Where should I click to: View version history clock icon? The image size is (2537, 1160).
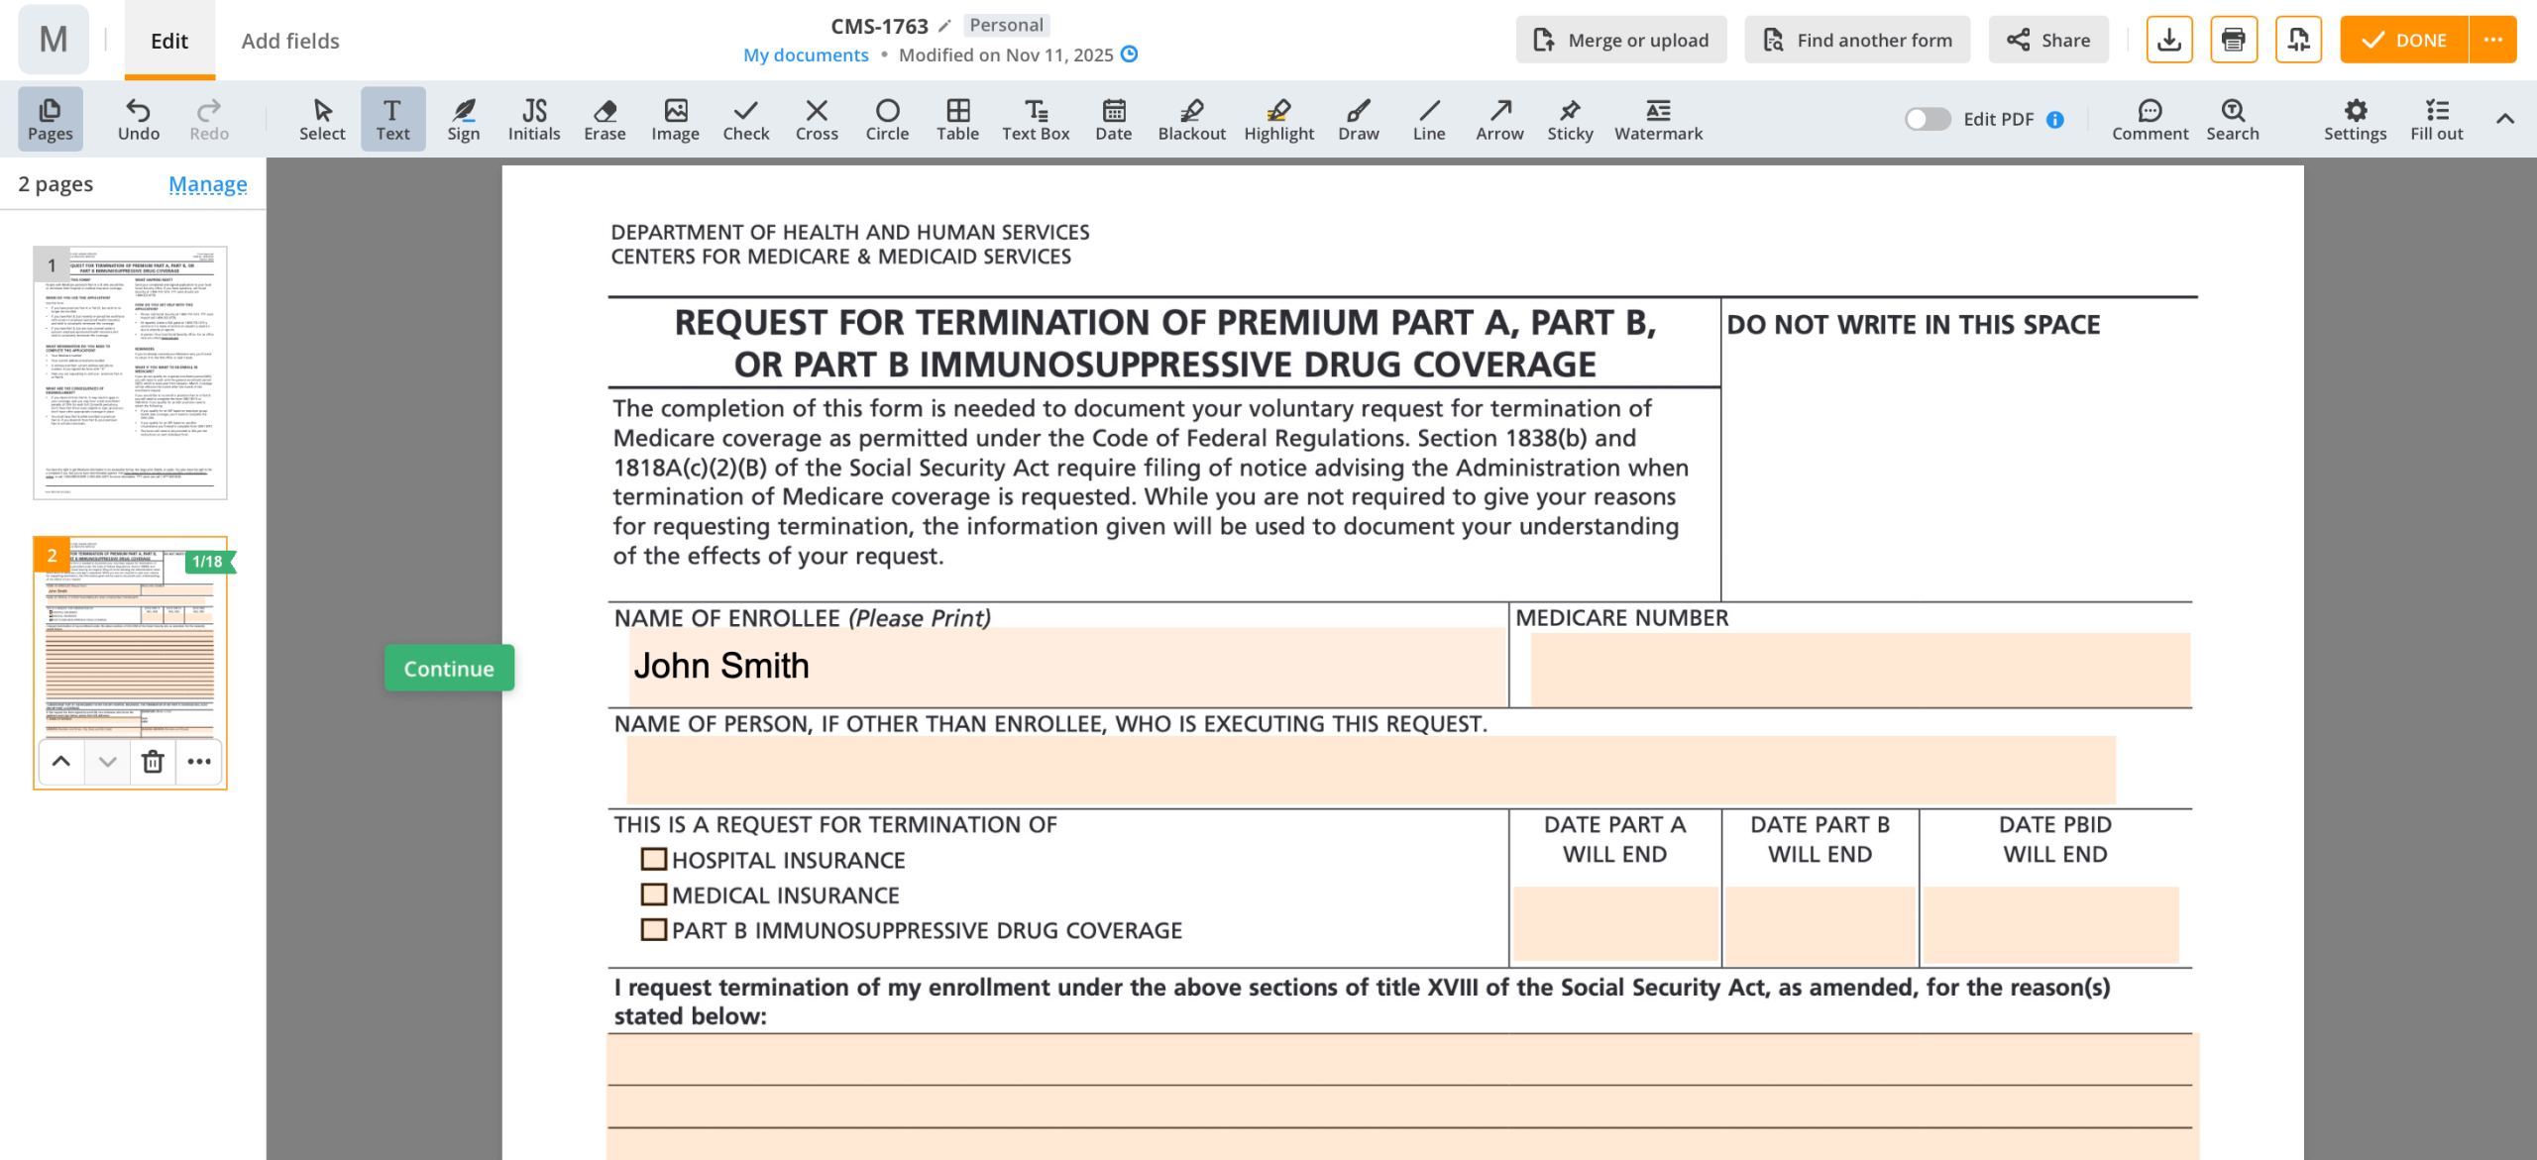point(1129,54)
